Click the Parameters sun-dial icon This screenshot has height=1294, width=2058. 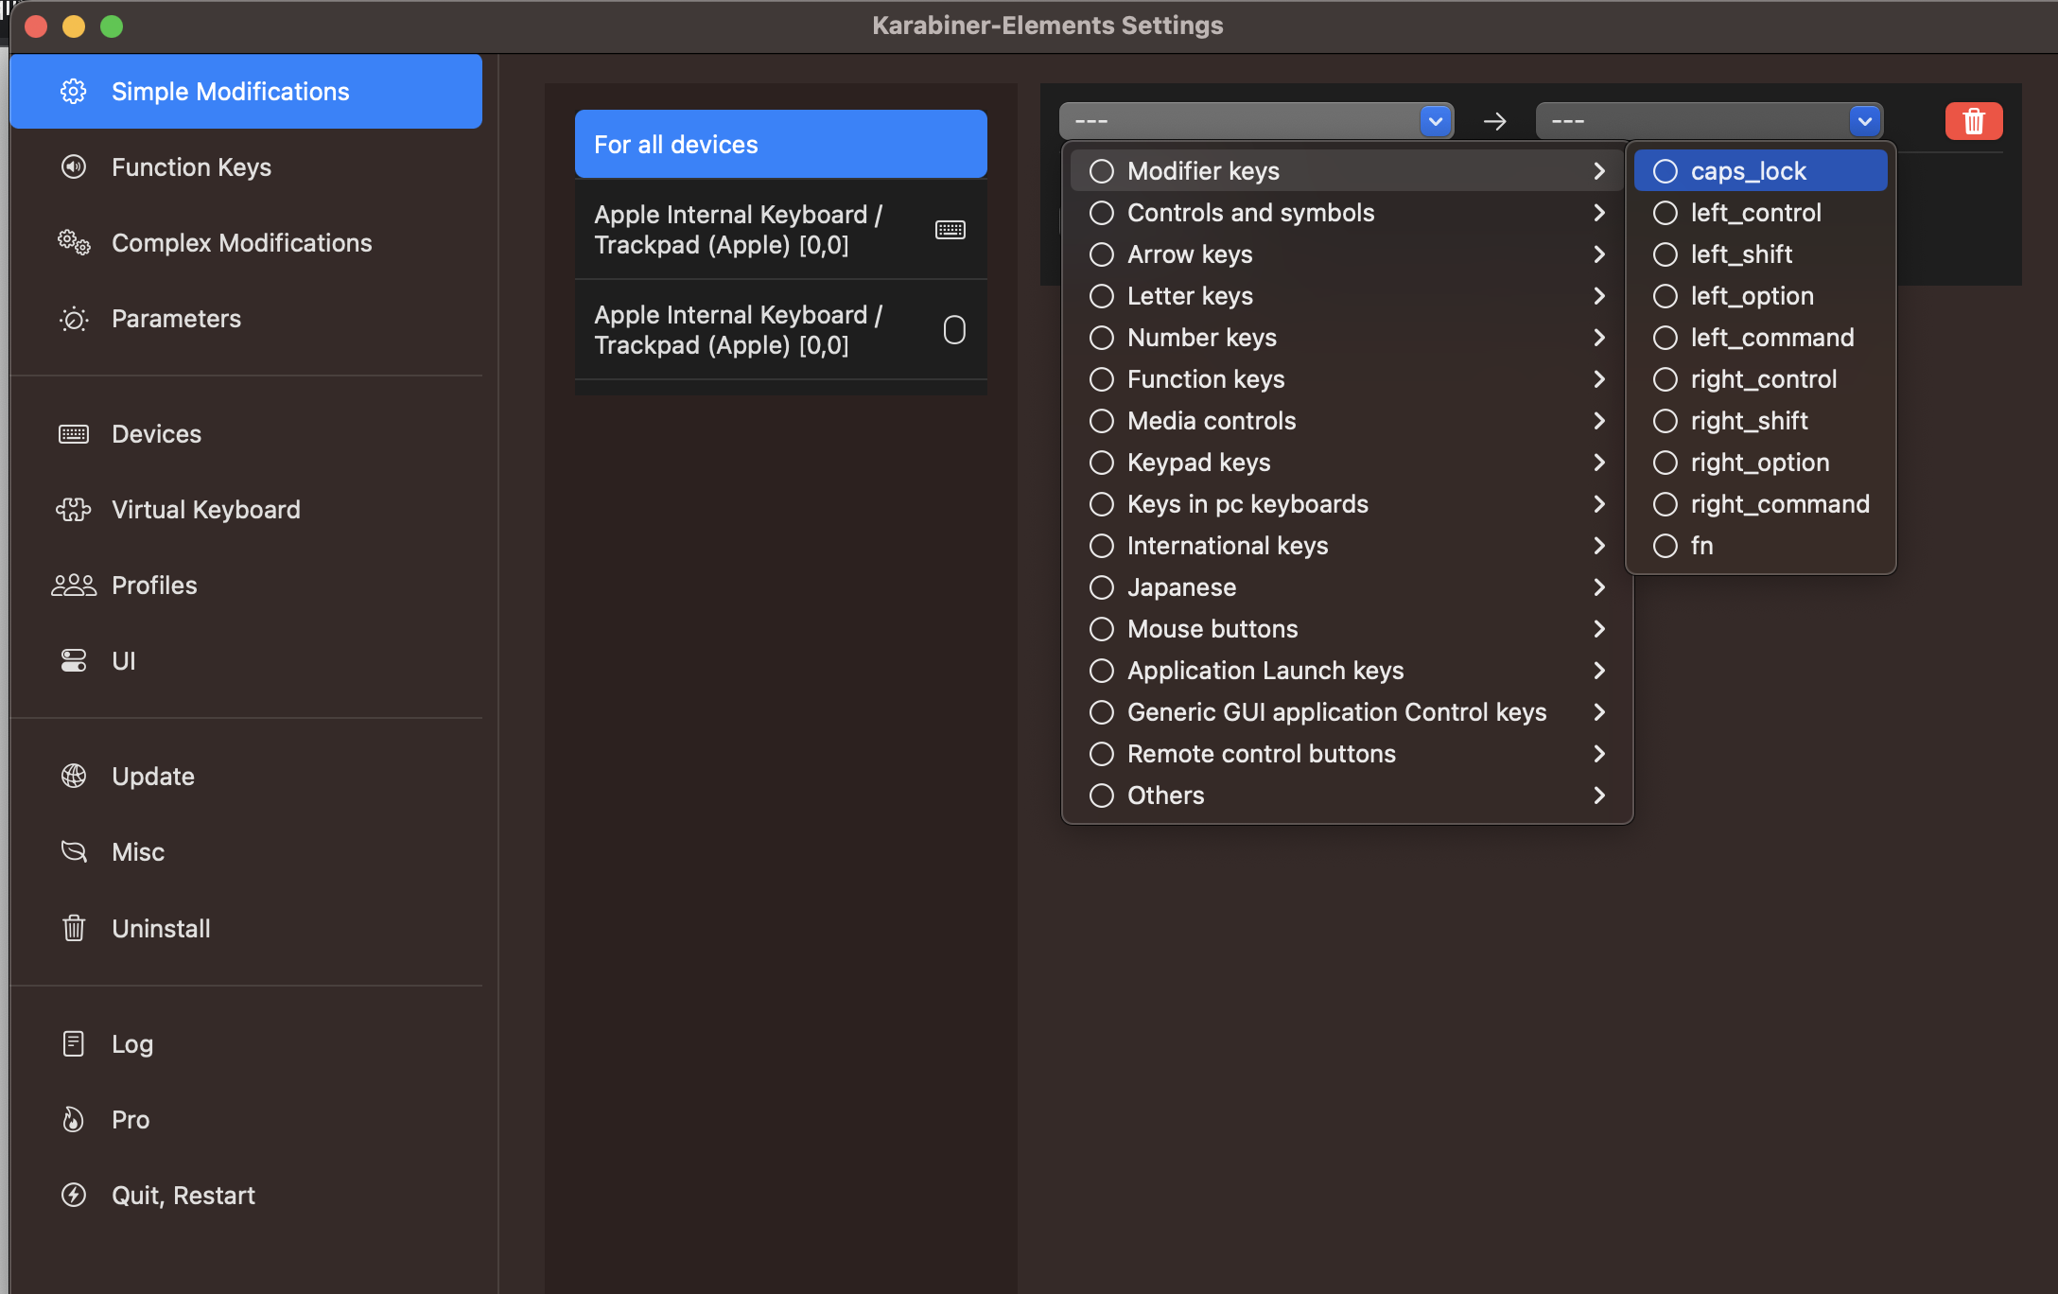(x=74, y=319)
